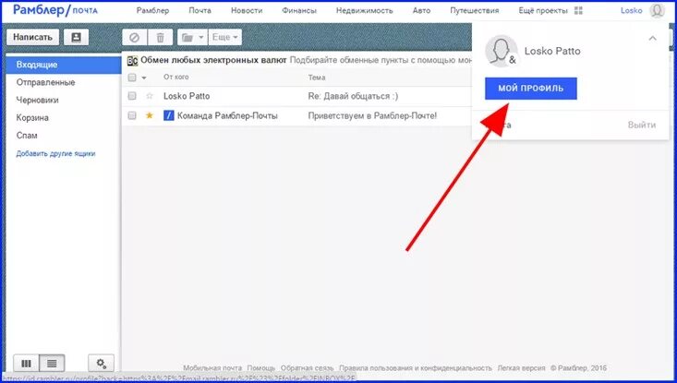Open the message Re: Давай общаться :)
This screenshot has width=677, height=383.
click(x=353, y=96)
